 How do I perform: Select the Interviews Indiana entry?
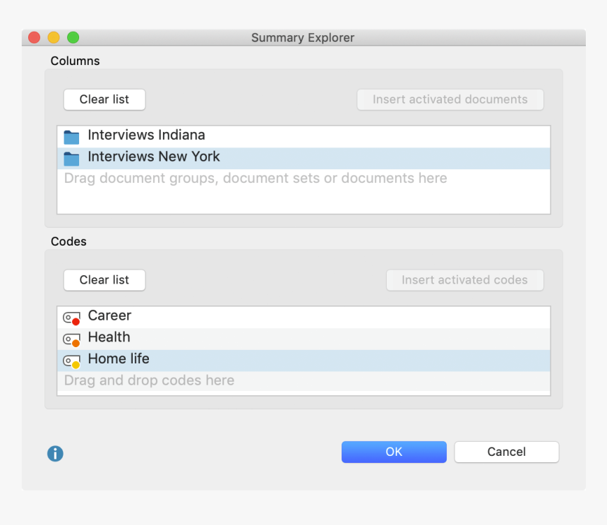click(146, 135)
